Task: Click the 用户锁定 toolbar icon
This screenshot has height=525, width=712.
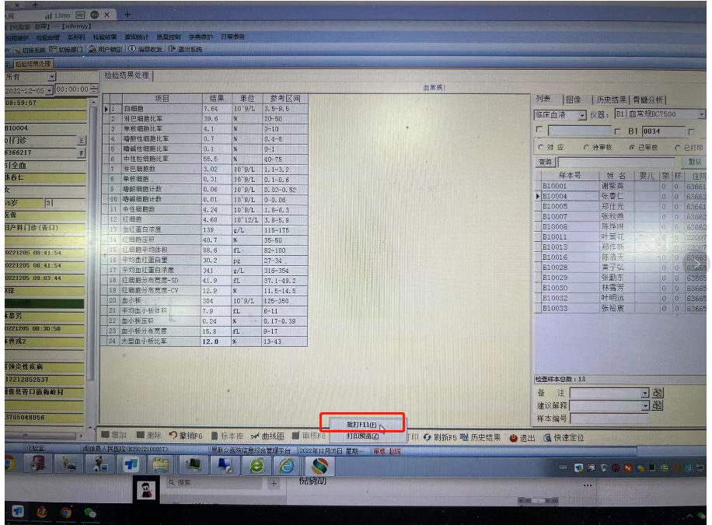Action: point(92,49)
